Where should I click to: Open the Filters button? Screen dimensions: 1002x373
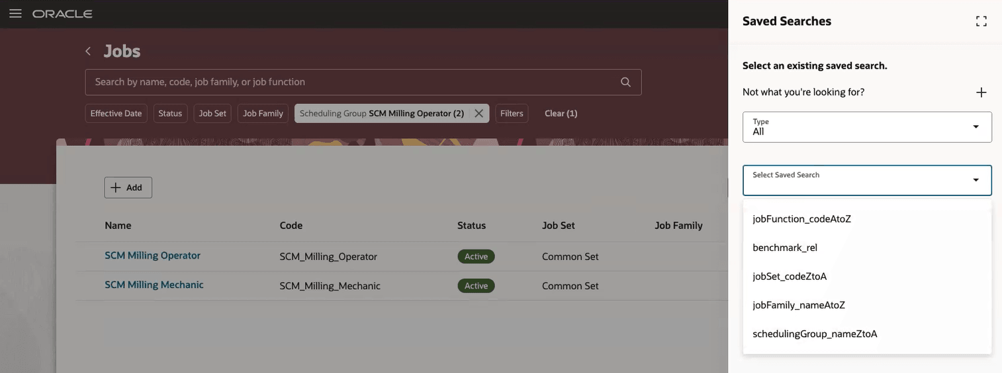[x=512, y=114]
